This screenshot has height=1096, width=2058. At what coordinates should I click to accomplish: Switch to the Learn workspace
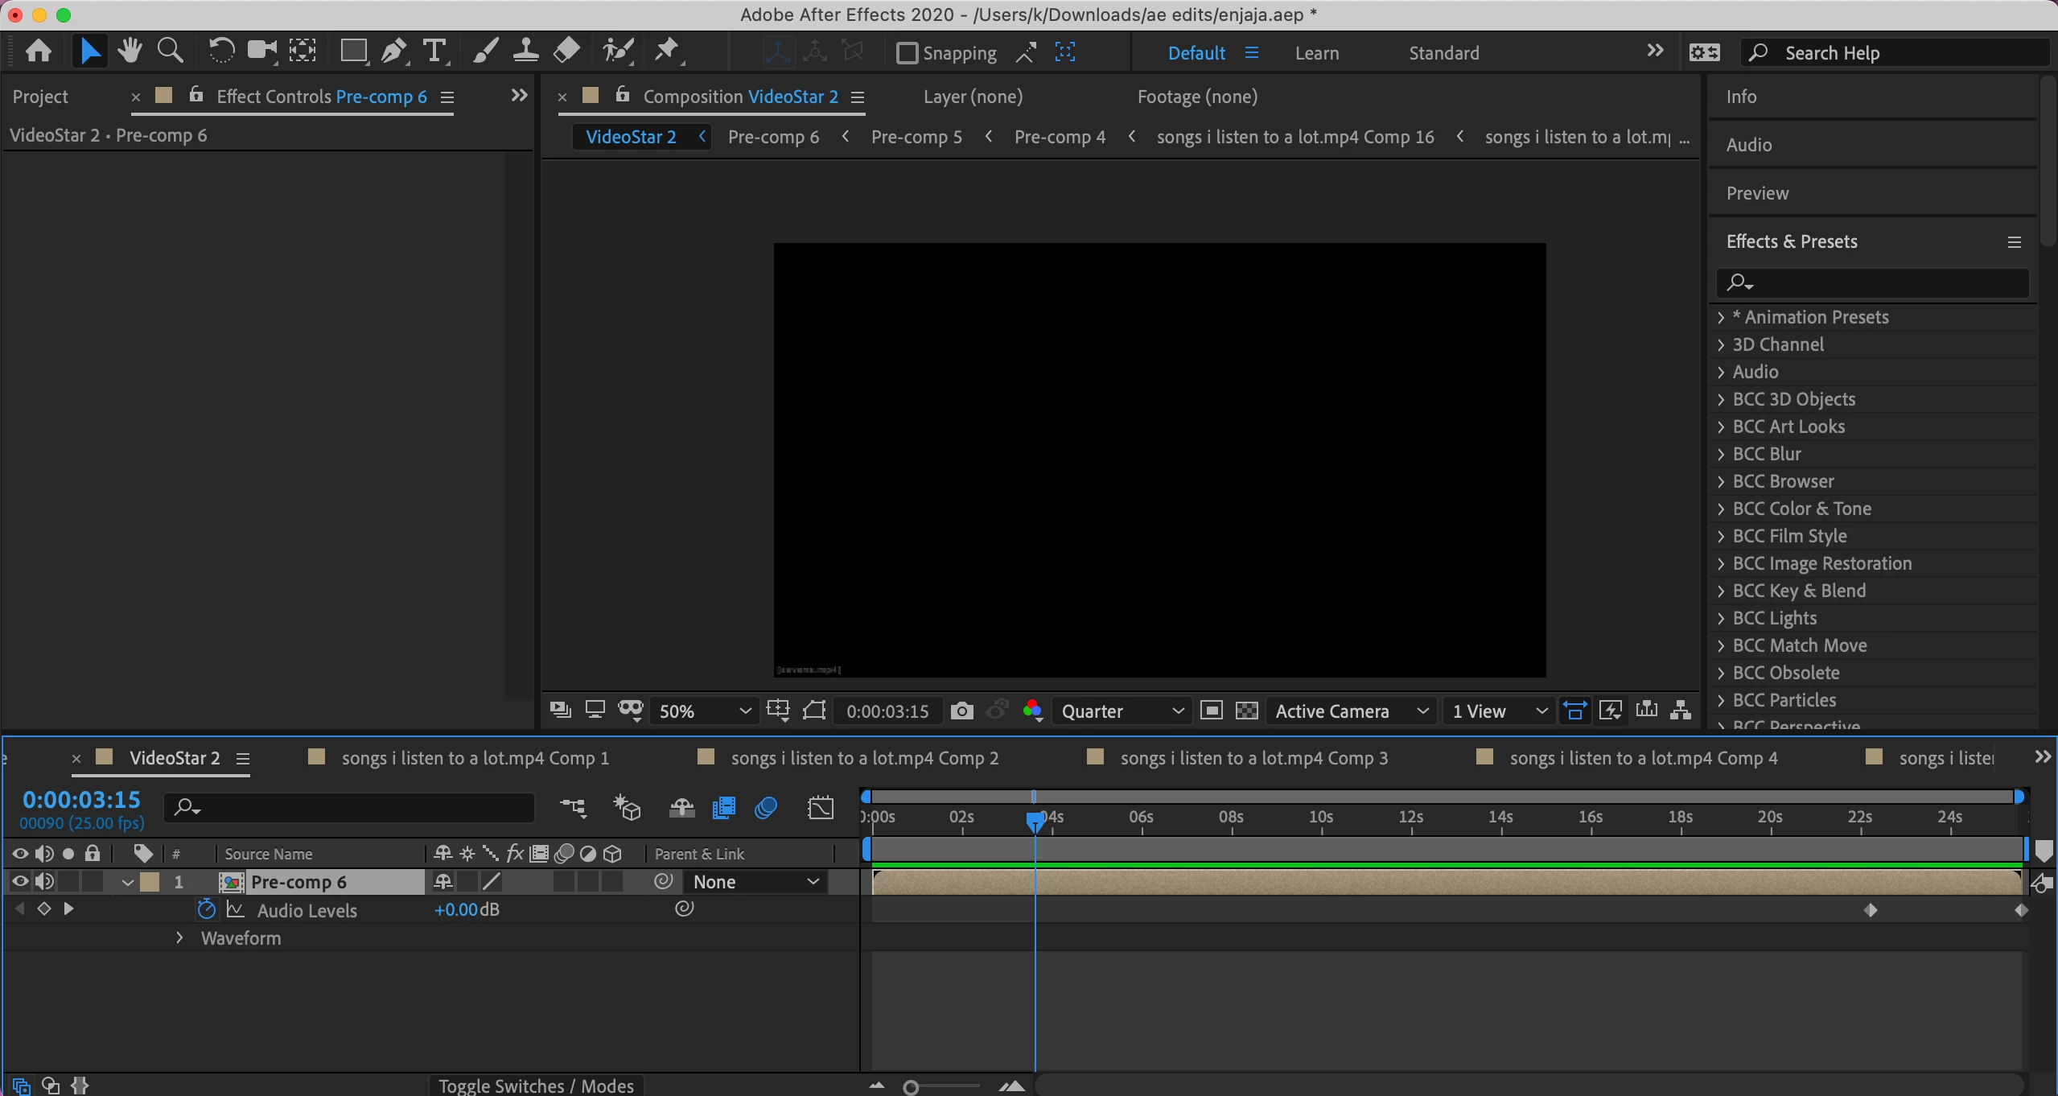pos(1316,53)
